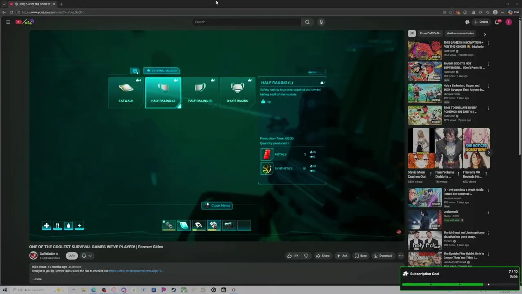Select the Half Railing (R) module
The image size is (522, 294).
tap(200, 92)
